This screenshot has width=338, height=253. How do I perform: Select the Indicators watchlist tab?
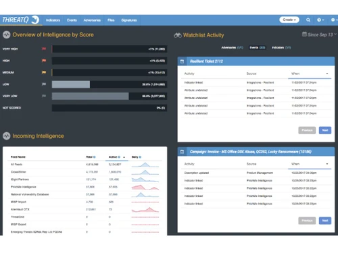(x=281, y=48)
